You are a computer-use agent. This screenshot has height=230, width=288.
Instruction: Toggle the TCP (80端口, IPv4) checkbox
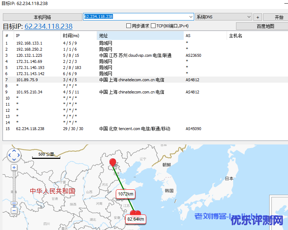click(x=153, y=26)
